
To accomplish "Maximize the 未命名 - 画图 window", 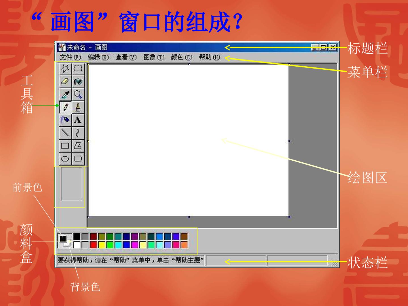I will point(323,47).
